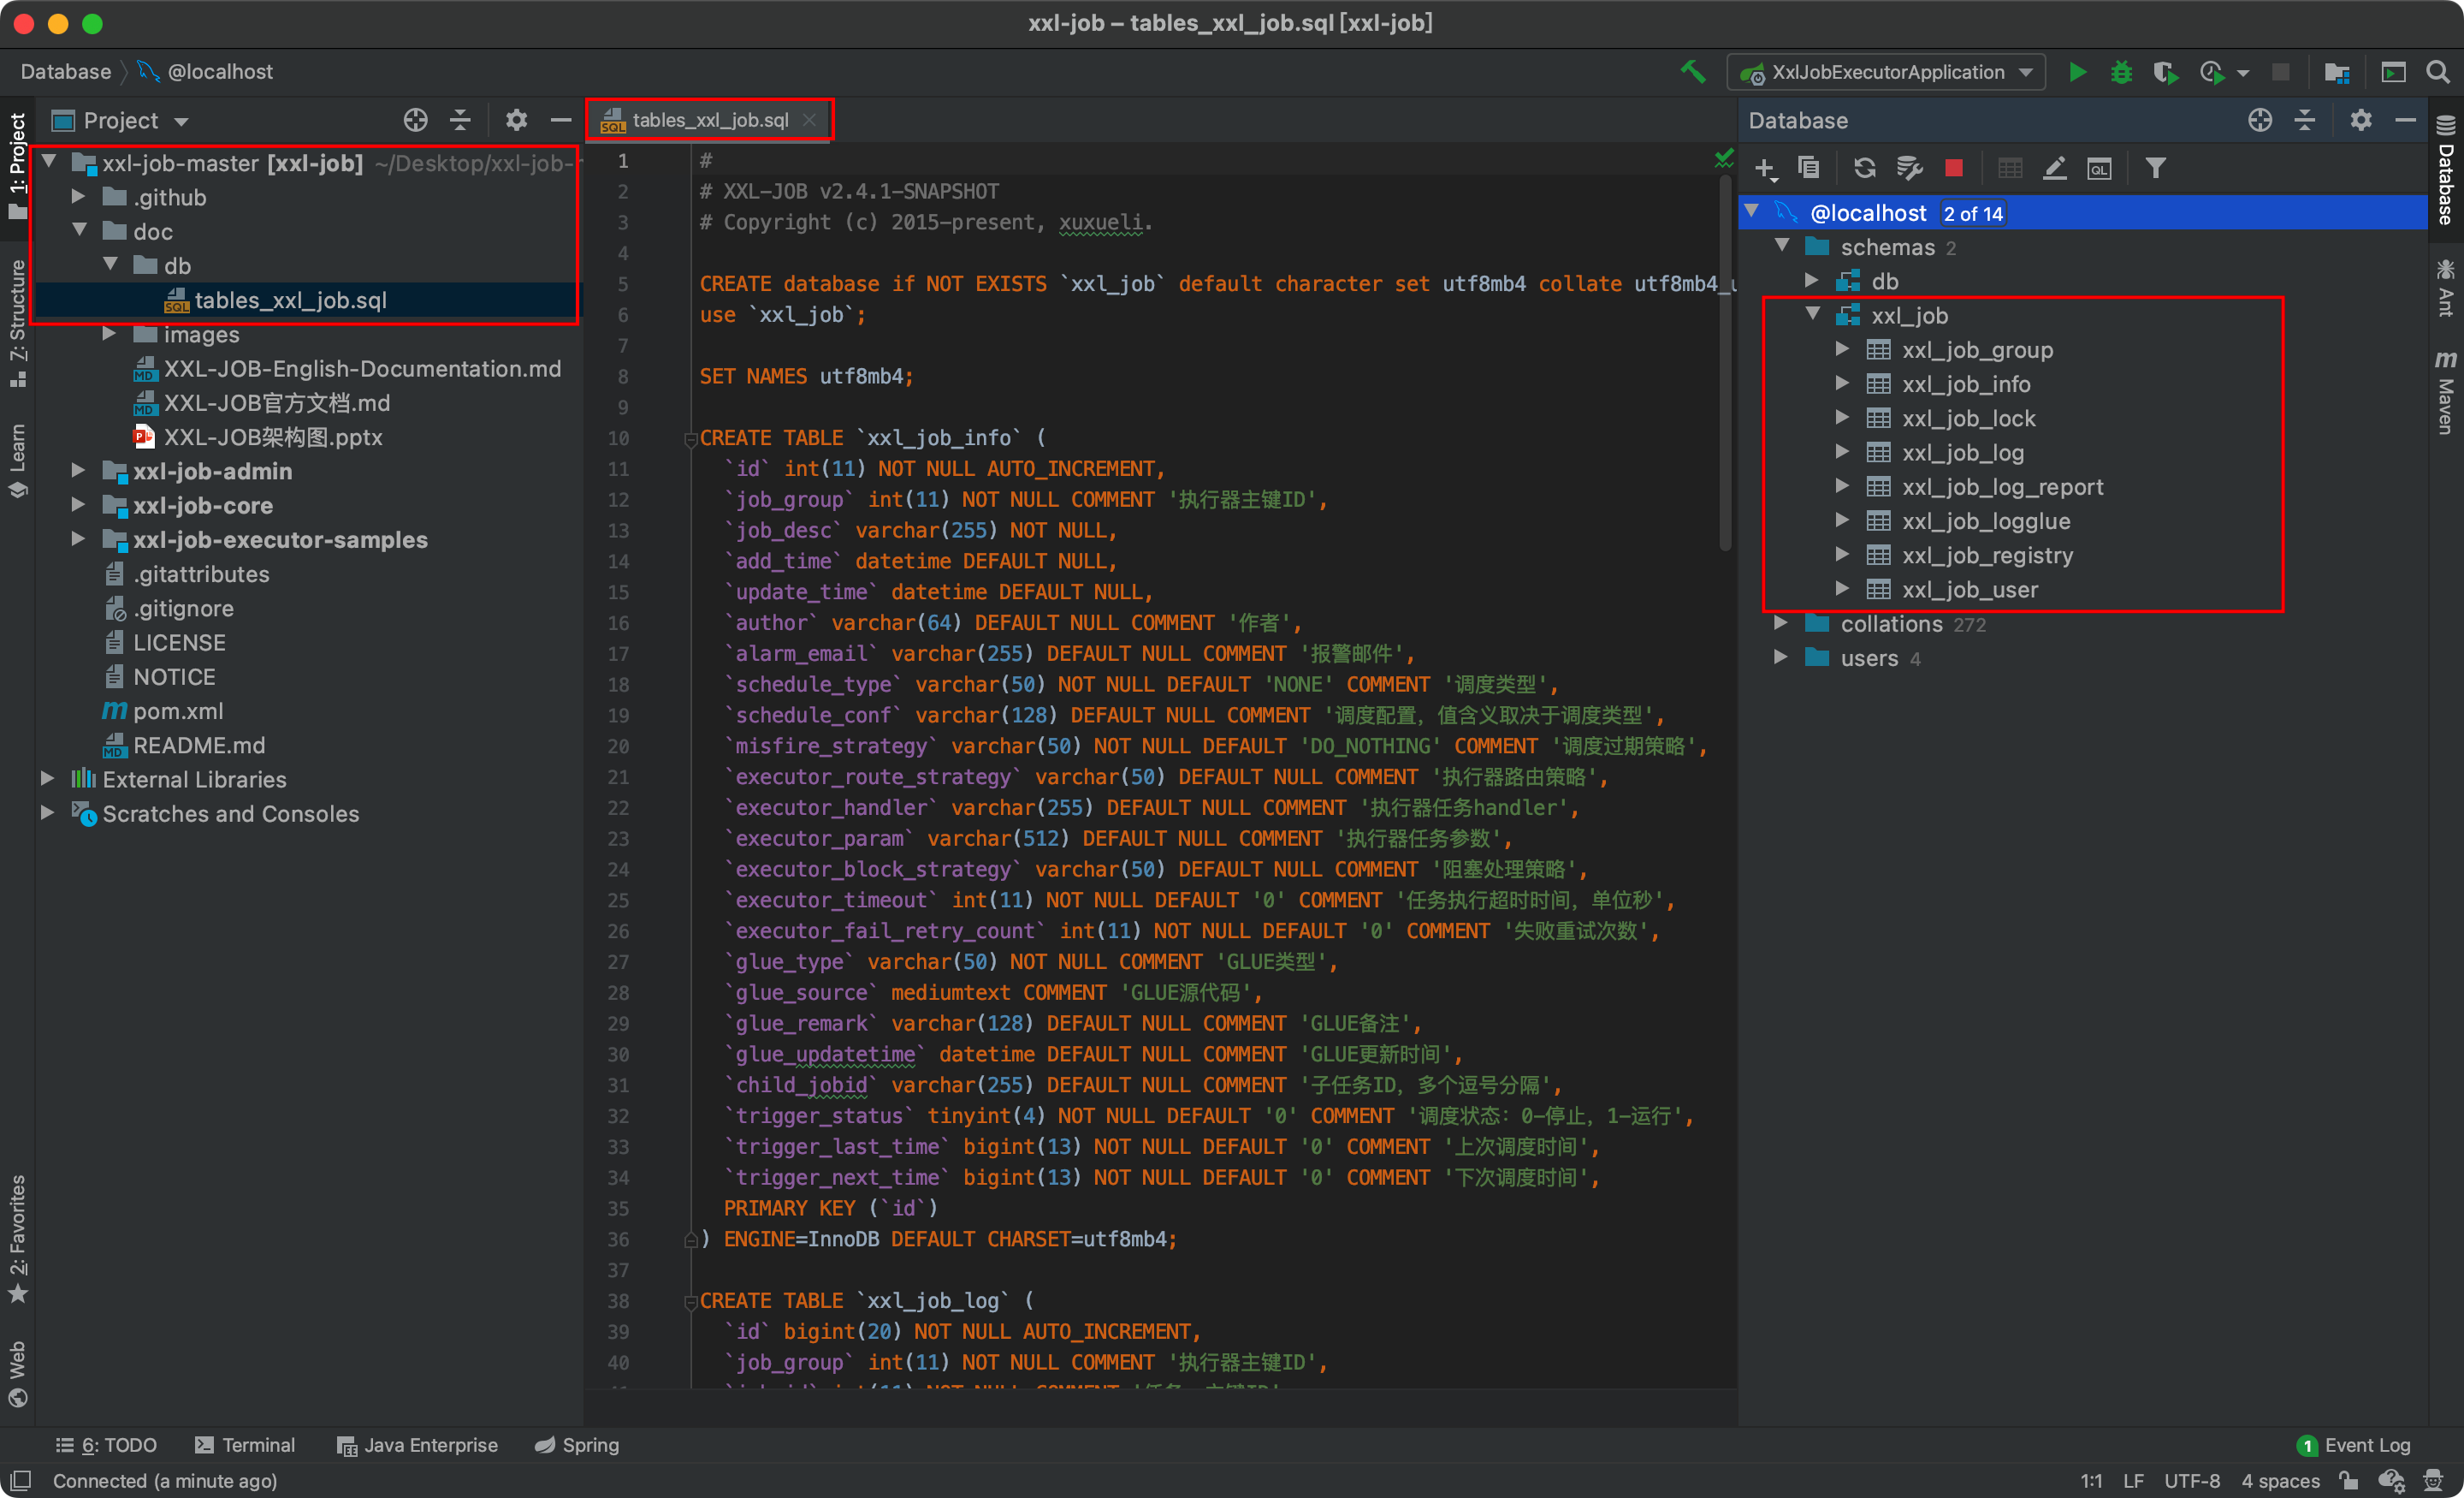This screenshot has height=1498, width=2464.
Task: Expand the .github folder
Action: pyautogui.click(x=78, y=197)
